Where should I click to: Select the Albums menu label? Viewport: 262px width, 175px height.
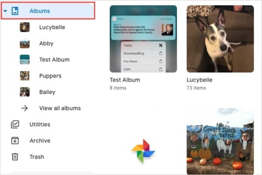point(40,11)
